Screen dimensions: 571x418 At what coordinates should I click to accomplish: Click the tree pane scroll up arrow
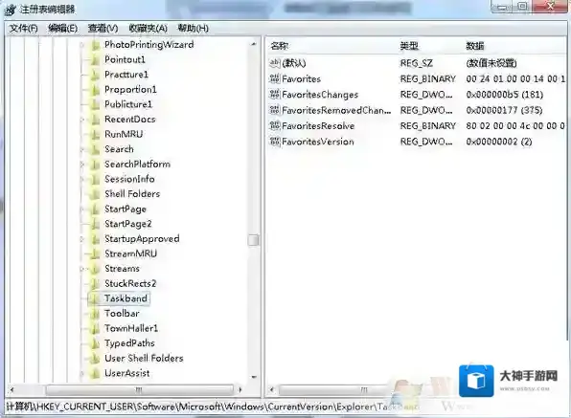(254, 44)
